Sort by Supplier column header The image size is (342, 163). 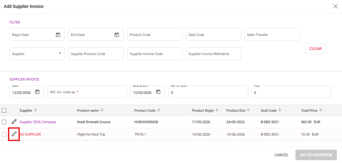pyautogui.click(x=35, y=110)
